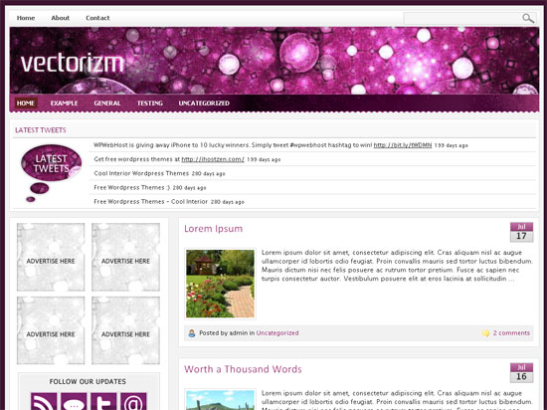Viewport: 547px width, 410px height.
Task: Select the TESTING category
Action: tap(149, 102)
